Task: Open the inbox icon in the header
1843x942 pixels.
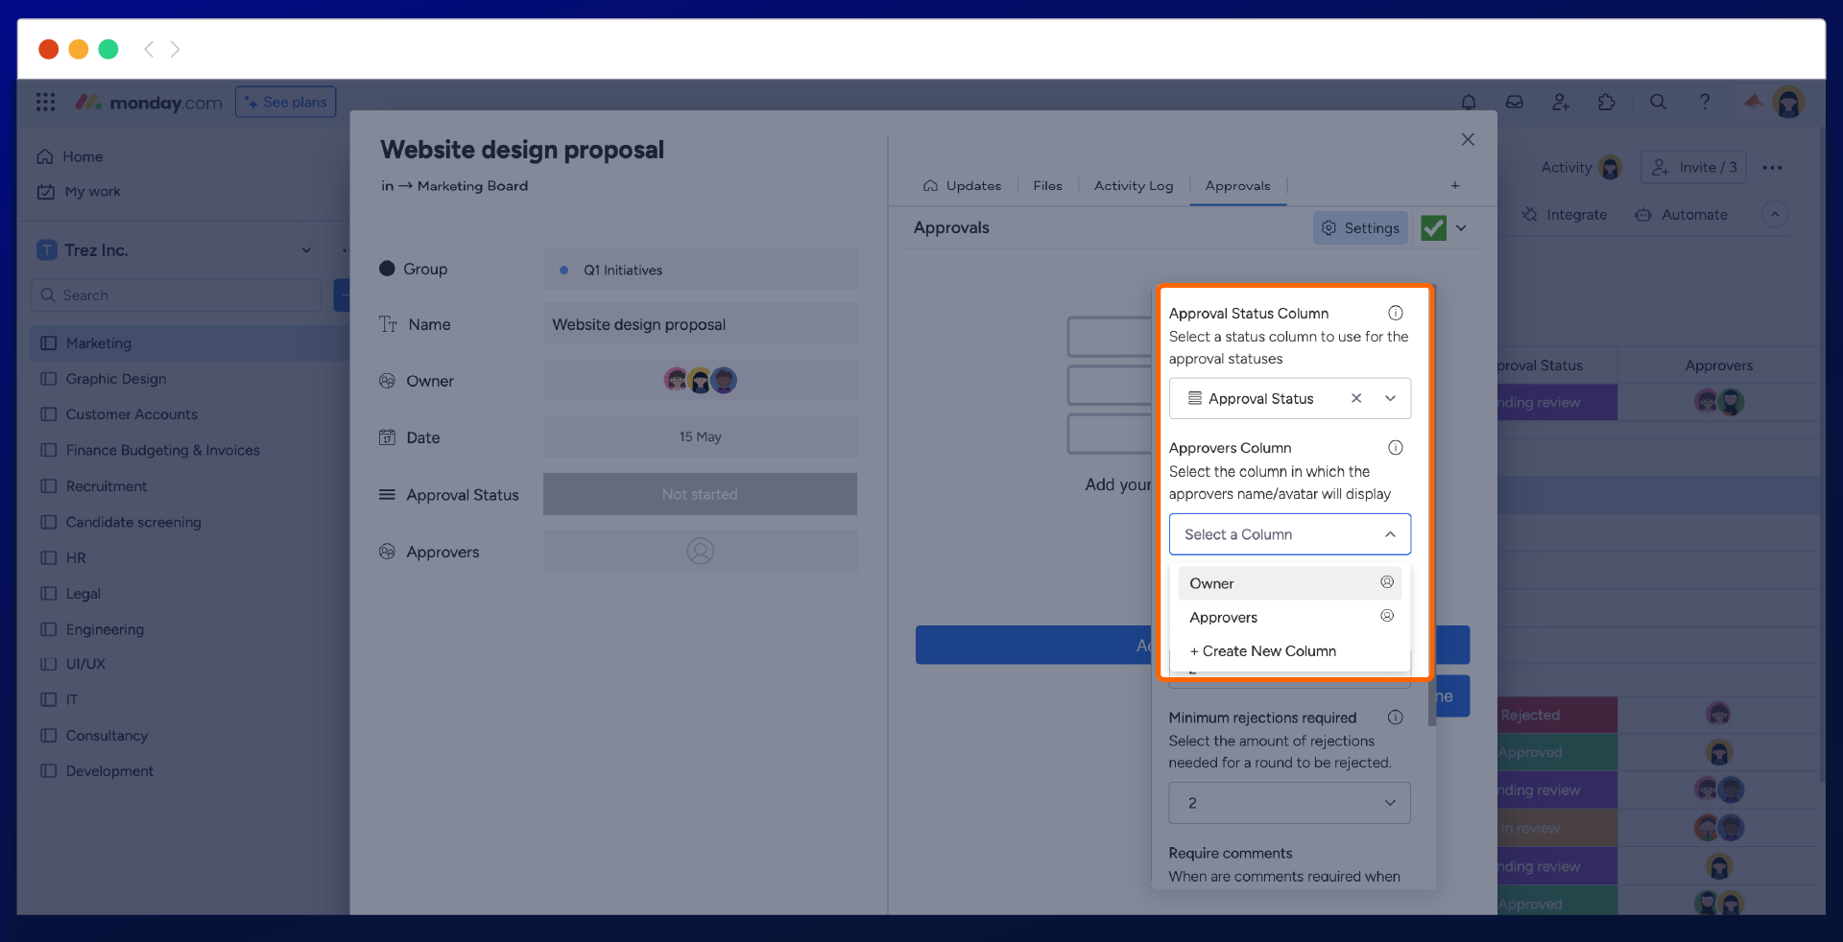Action: point(1514,102)
